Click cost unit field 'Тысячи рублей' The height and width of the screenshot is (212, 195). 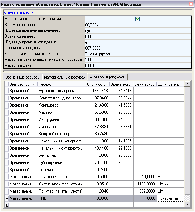(x=138, y=54)
